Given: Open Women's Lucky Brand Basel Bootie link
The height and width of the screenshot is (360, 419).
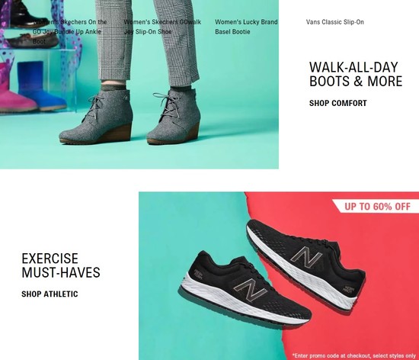Looking at the screenshot, I should (x=246, y=27).
